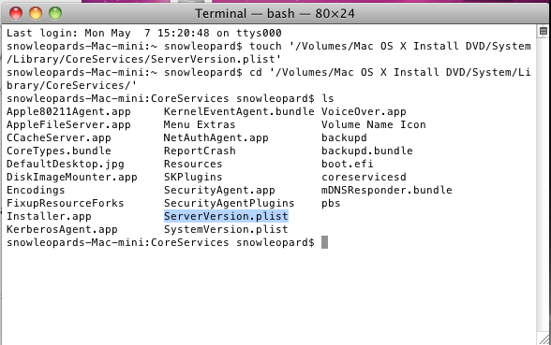
Task: Click the boot.efi entry
Action: 347,164
